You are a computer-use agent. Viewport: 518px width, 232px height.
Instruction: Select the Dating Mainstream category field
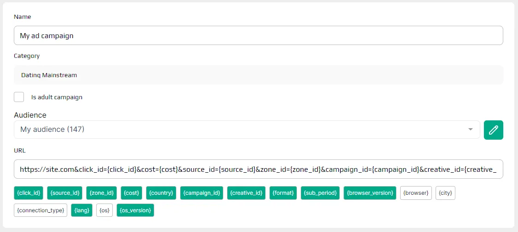[x=258, y=75]
